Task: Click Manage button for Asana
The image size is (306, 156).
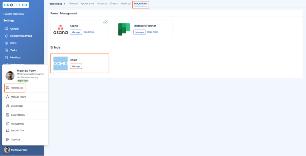Action: tap(76, 32)
